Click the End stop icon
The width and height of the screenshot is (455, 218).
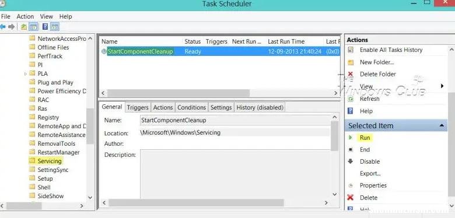(x=351, y=150)
